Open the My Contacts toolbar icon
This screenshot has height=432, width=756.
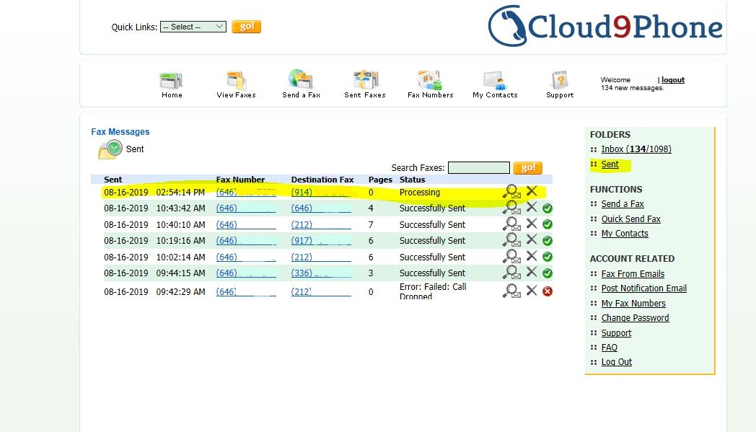(x=495, y=84)
